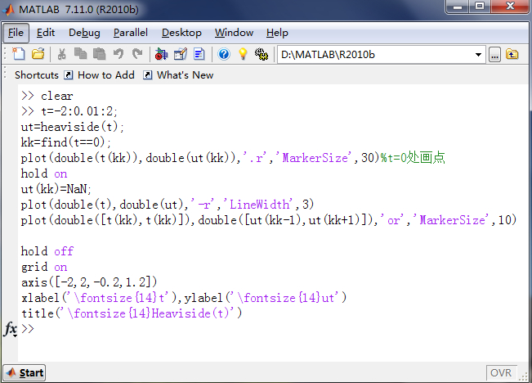Open the Help menu
Screen dimensions: 532x383
click(x=277, y=33)
